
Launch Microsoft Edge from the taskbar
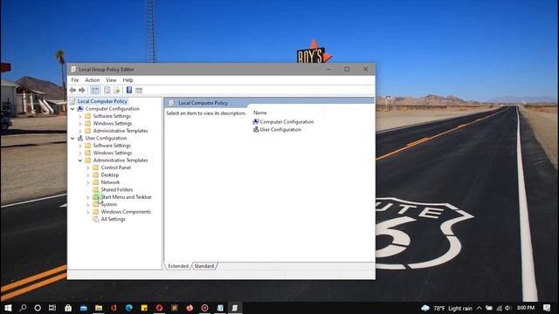click(x=128, y=308)
